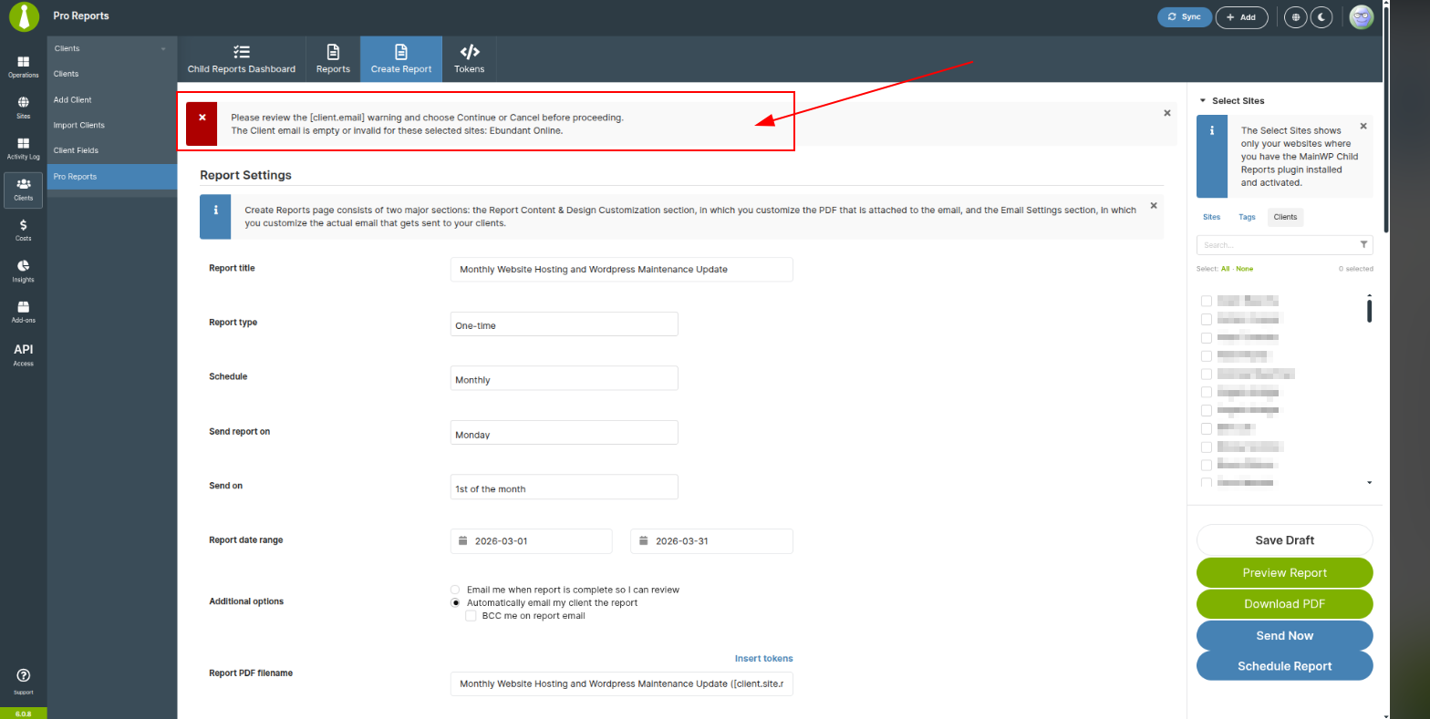Click the Report title input field
The image size is (1430, 719).
coord(621,270)
